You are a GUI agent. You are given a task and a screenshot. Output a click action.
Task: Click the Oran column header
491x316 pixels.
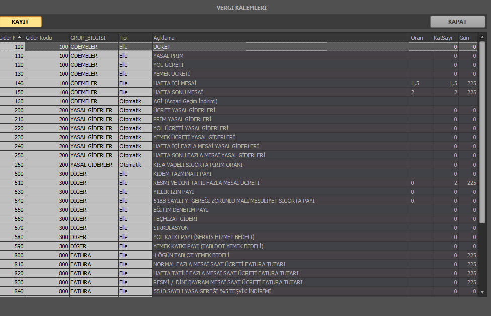421,38
